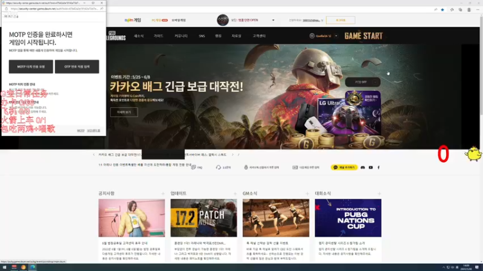The width and height of the screenshot is (483, 271).
Task: Open the 자료실 menu in PUBG nav bar
Action: (x=236, y=36)
